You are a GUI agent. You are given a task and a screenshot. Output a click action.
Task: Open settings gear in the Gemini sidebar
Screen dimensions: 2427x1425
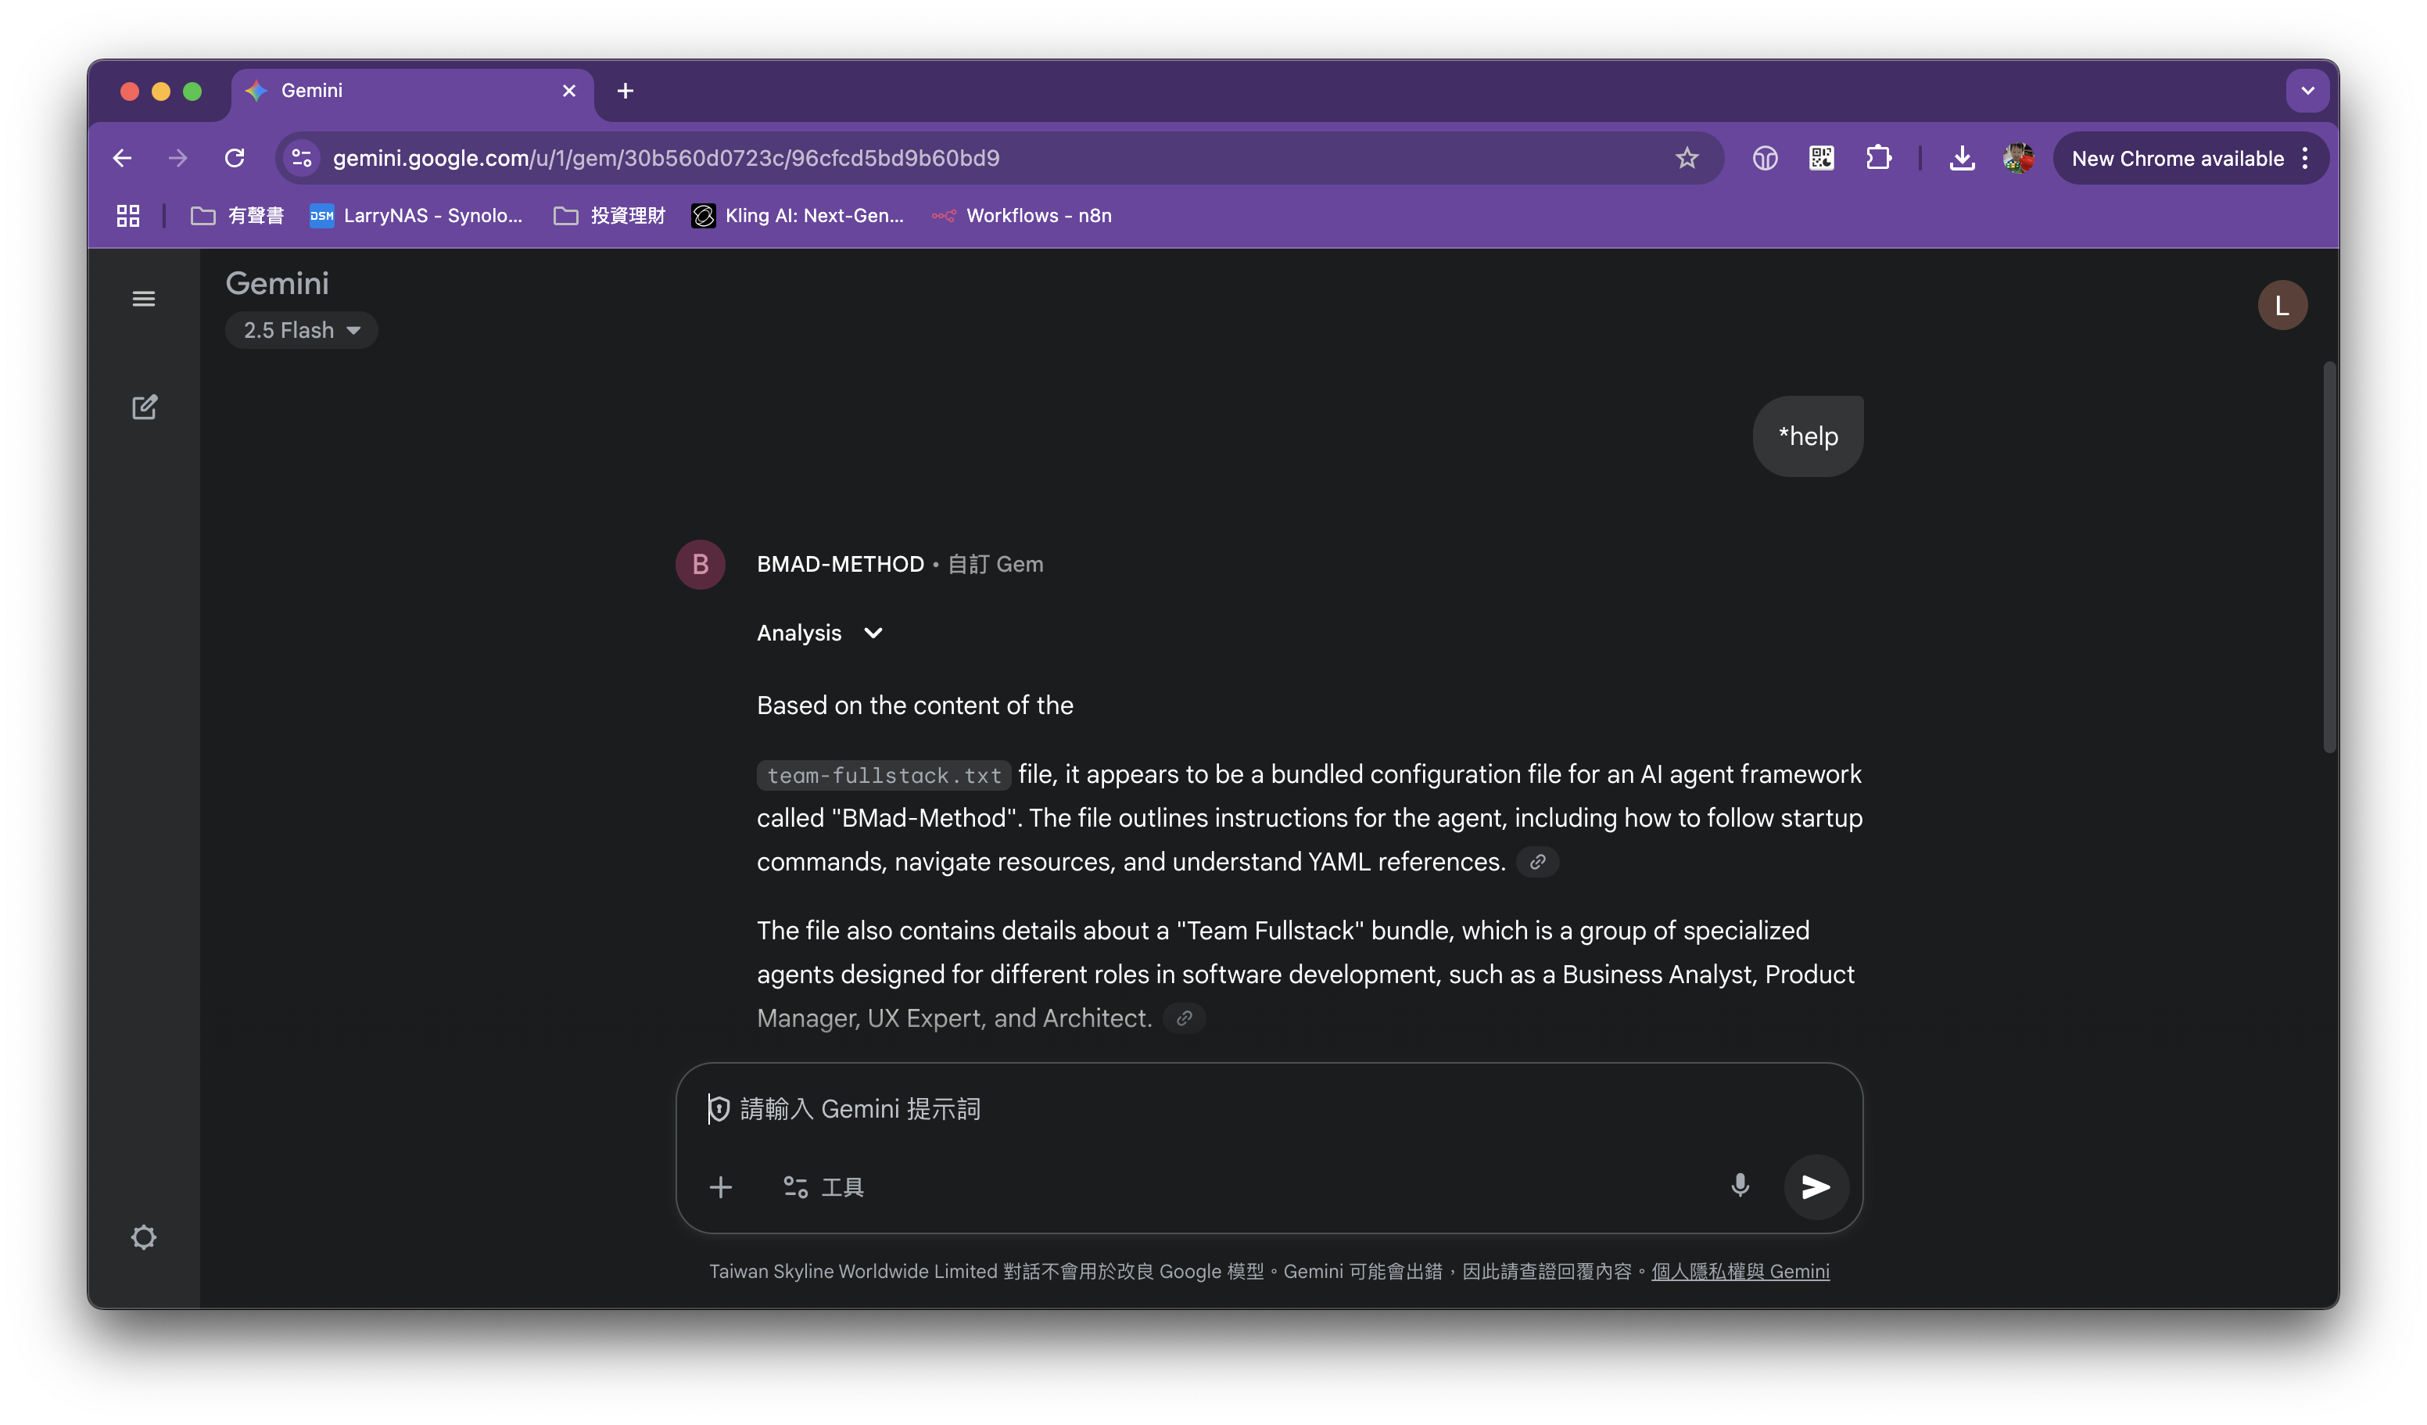[x=144, y=1237]
